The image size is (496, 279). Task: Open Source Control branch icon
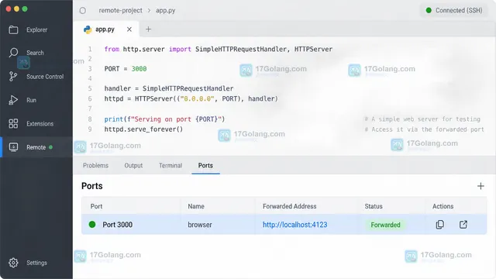point(13,76)
